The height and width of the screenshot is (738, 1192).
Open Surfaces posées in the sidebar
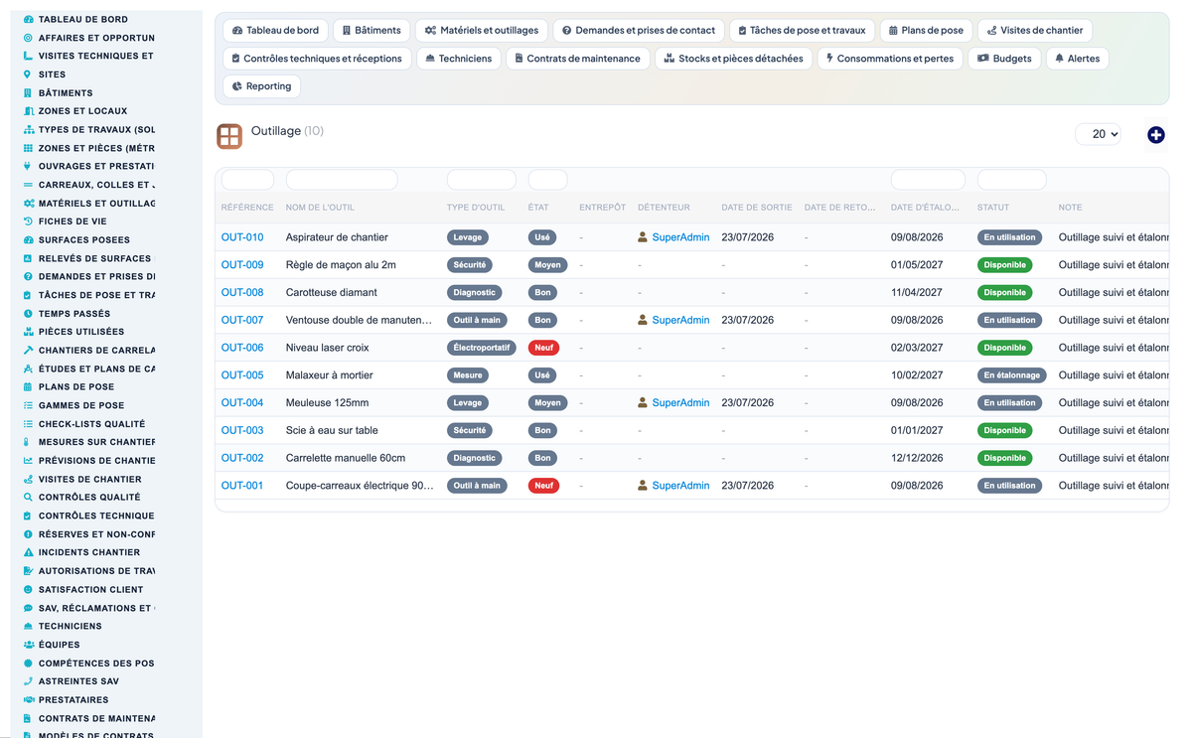83,239
